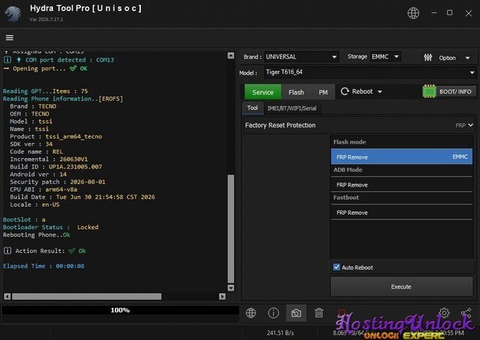Click the 'OEM : TECNO' log line
Image resolution: width=480 pixels, height=340 pixels.
(x=29, y=114)
